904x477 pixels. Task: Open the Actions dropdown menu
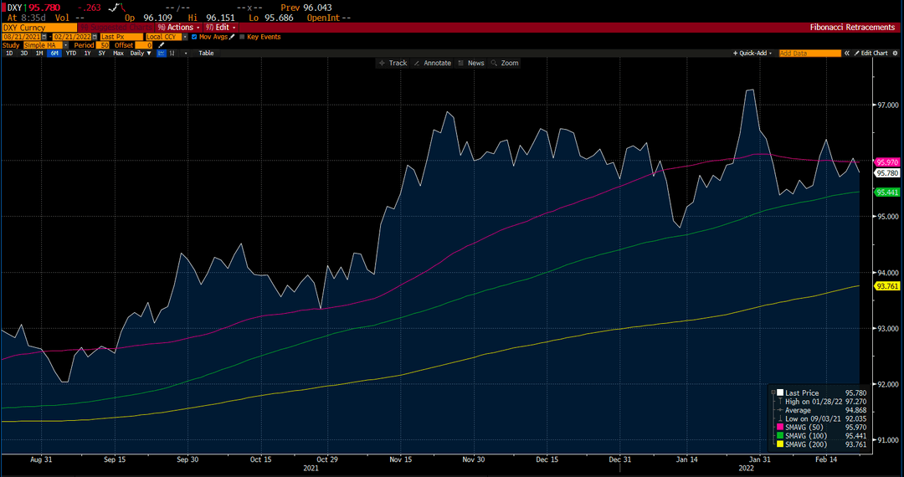178,27
